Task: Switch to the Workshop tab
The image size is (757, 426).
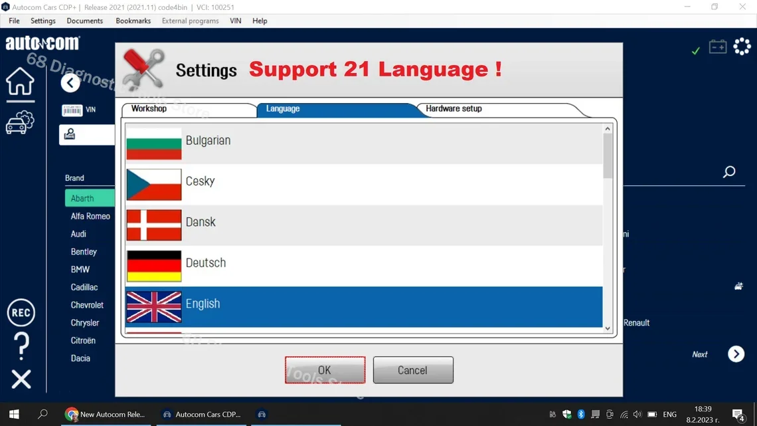Action: 189,109
